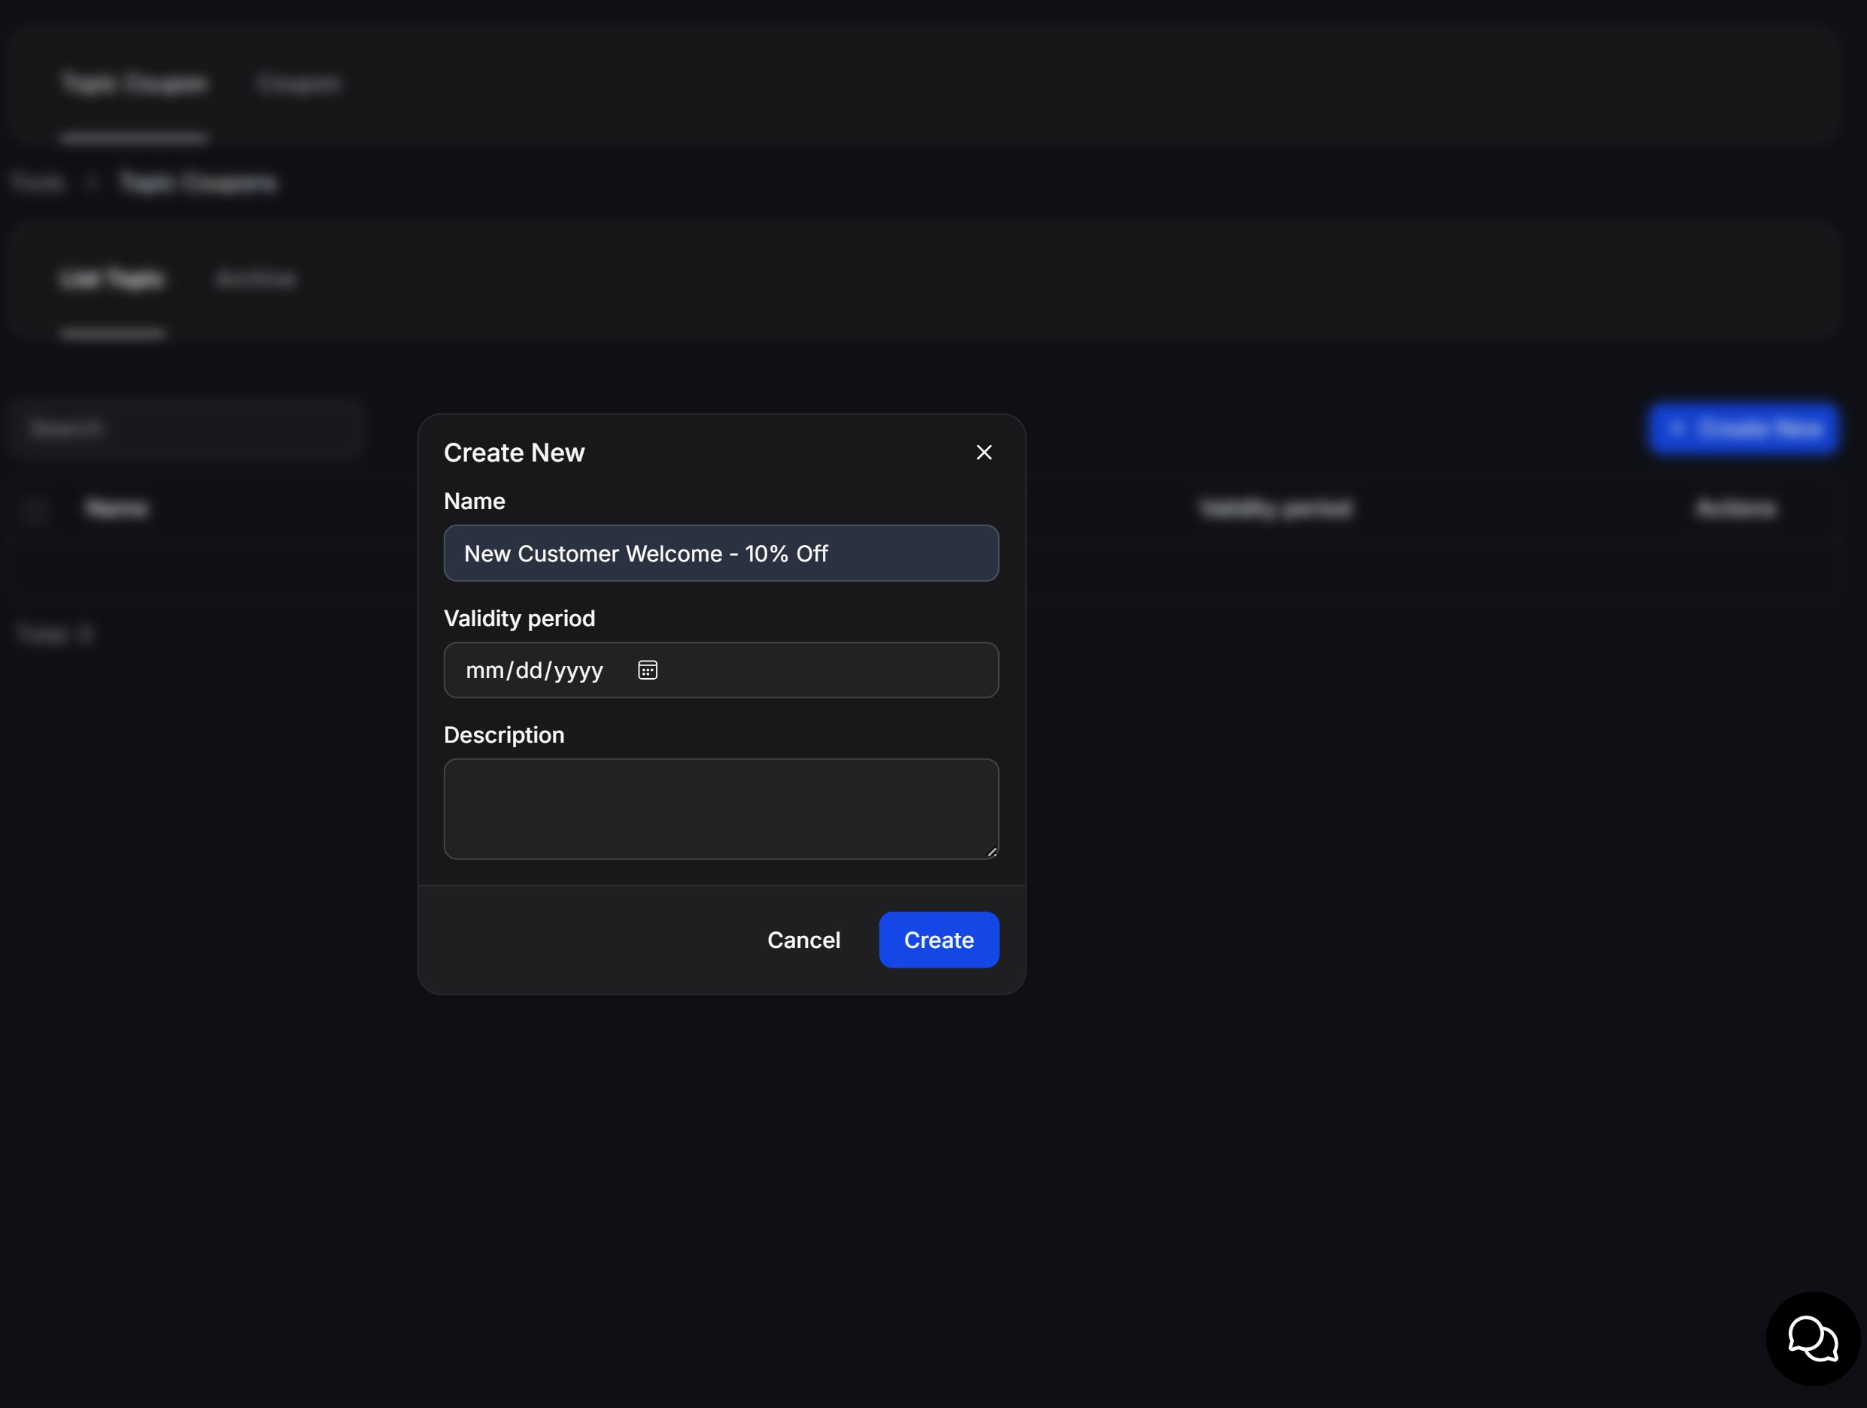Close the Create New dialog
The width and height of the screenshot is (1867, 1408).
pyautogui.click(x=983, y=453)
